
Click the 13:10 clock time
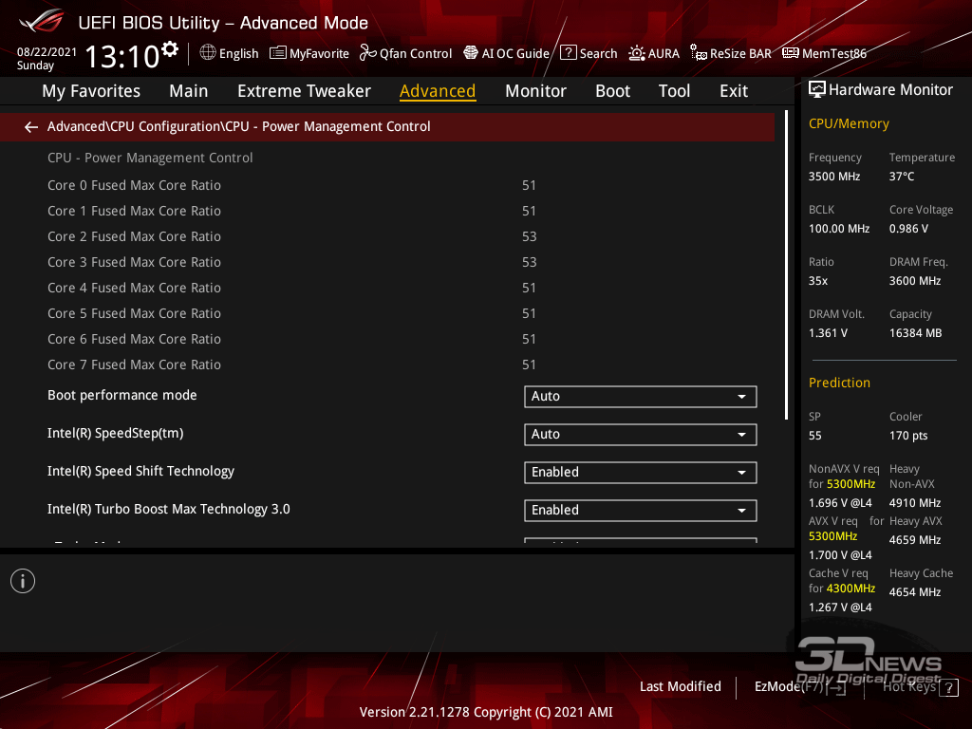click(x=122, y=57)
